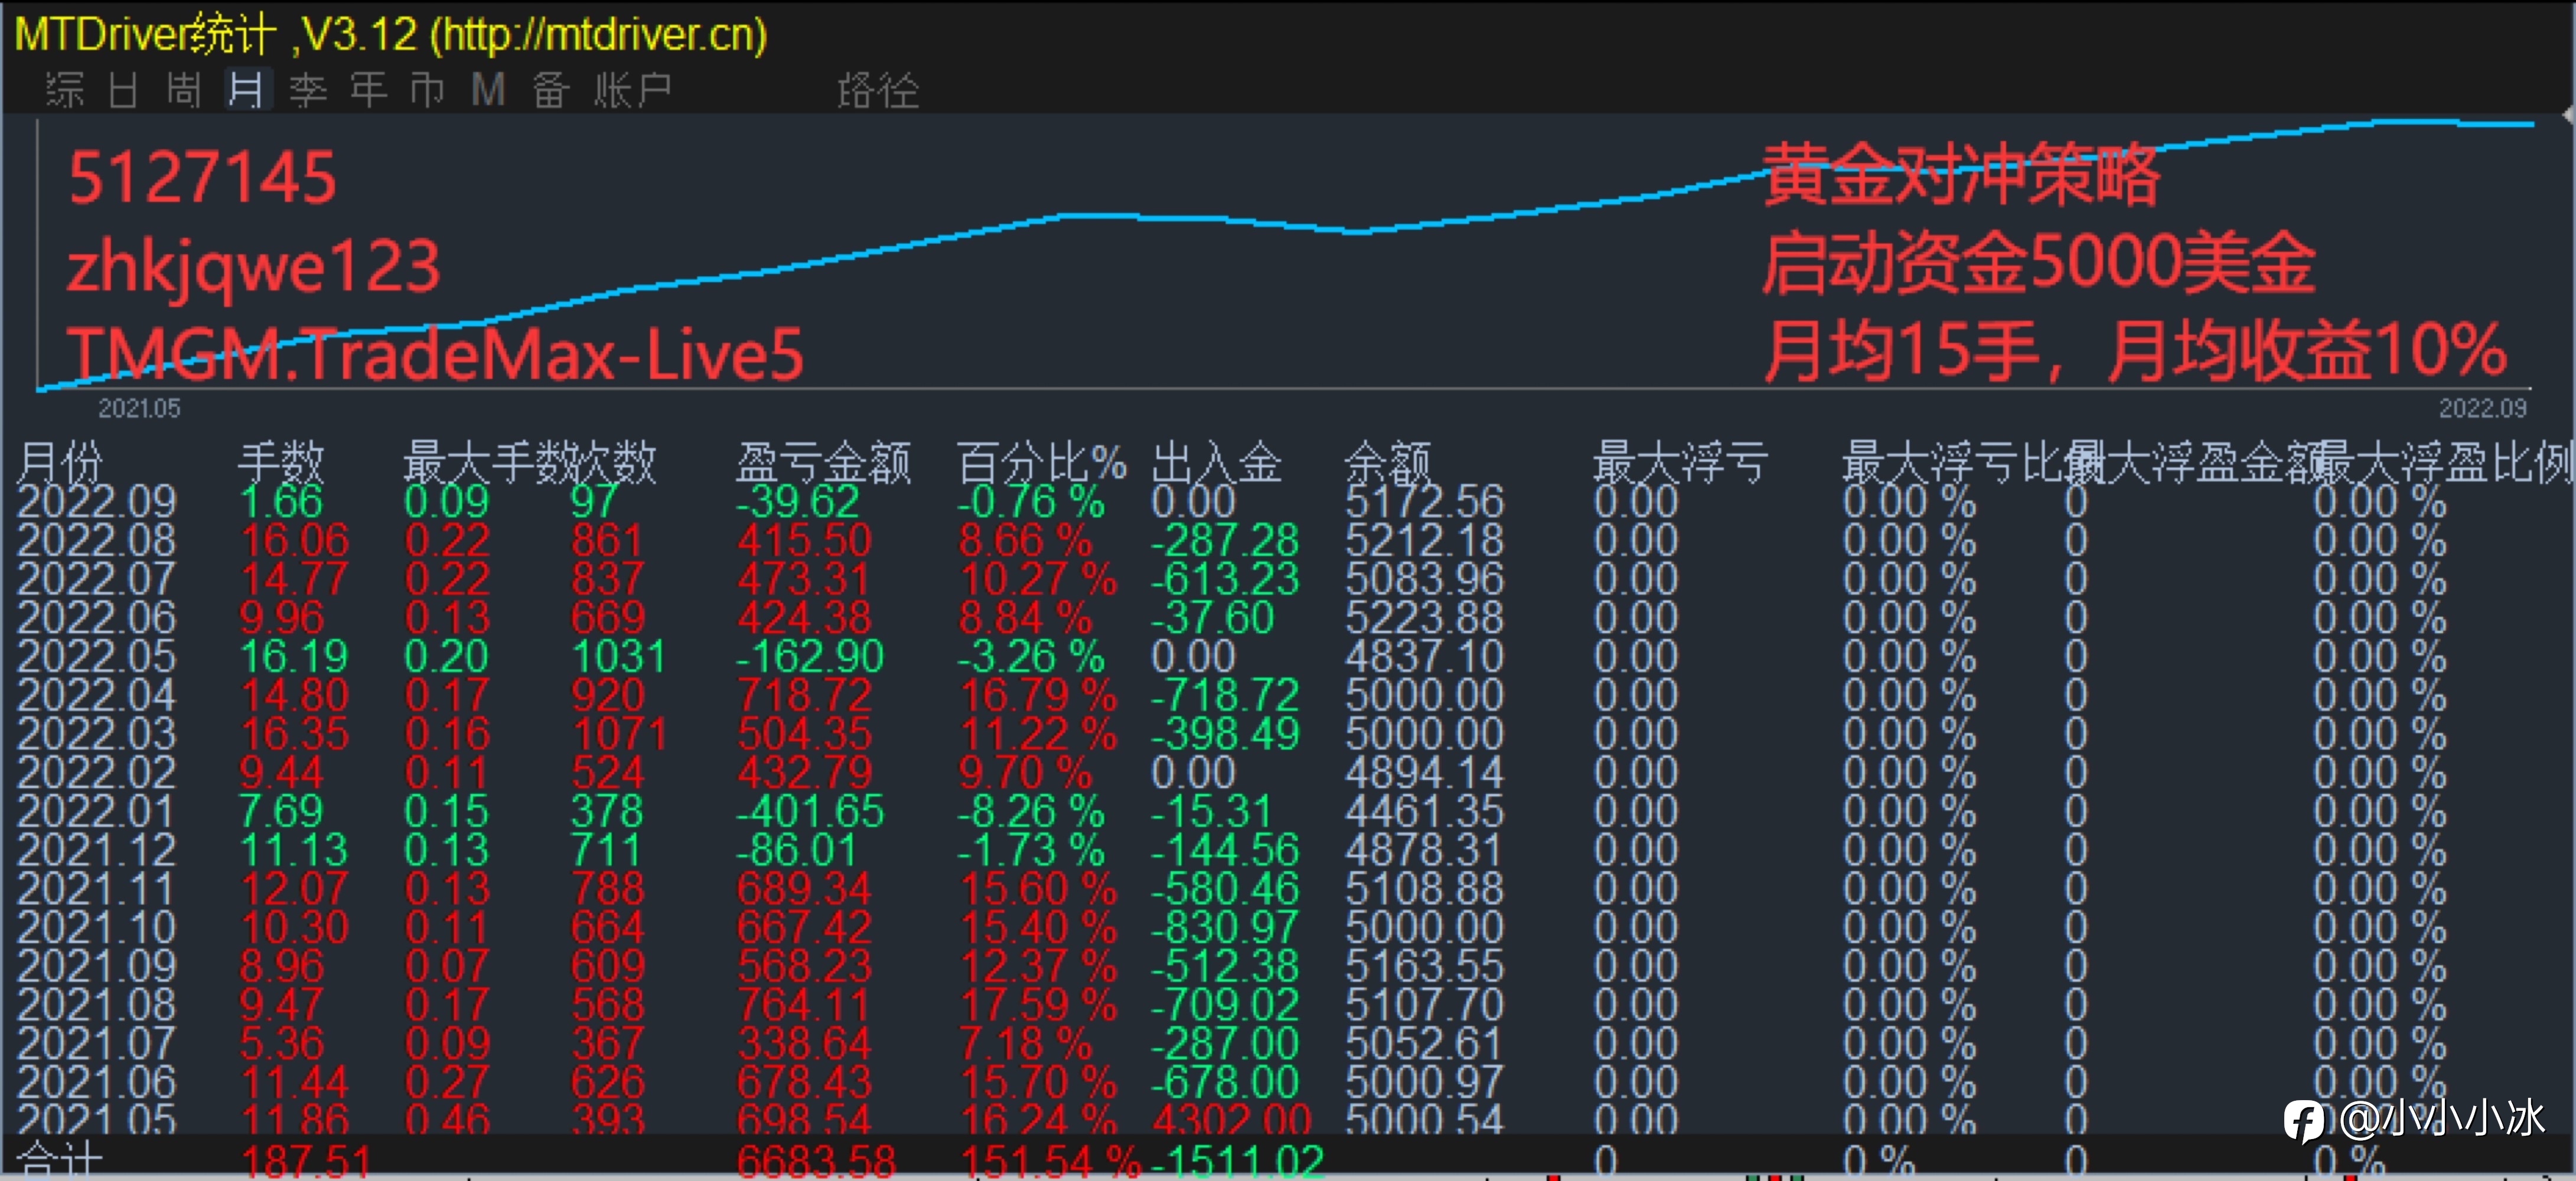Select the 2021.08 month row label

(x=96, y=1005)
